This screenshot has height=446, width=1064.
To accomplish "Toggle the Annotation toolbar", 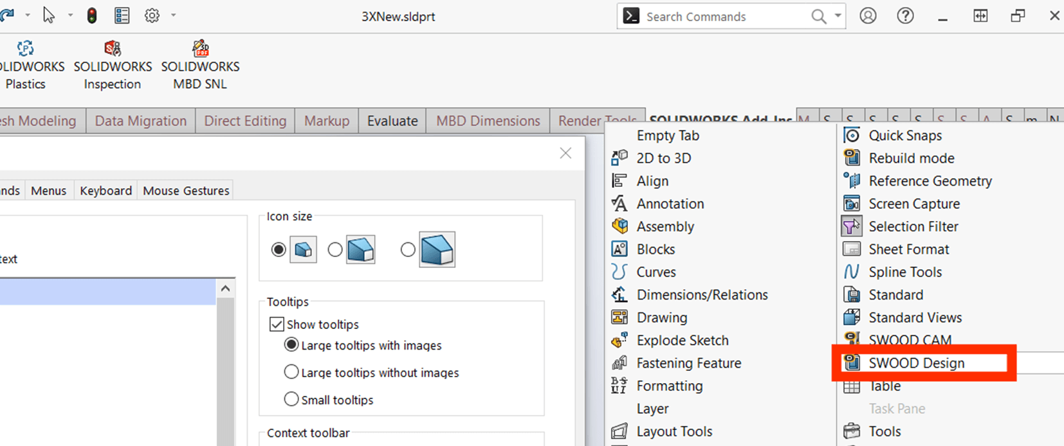I will [670, 204].
